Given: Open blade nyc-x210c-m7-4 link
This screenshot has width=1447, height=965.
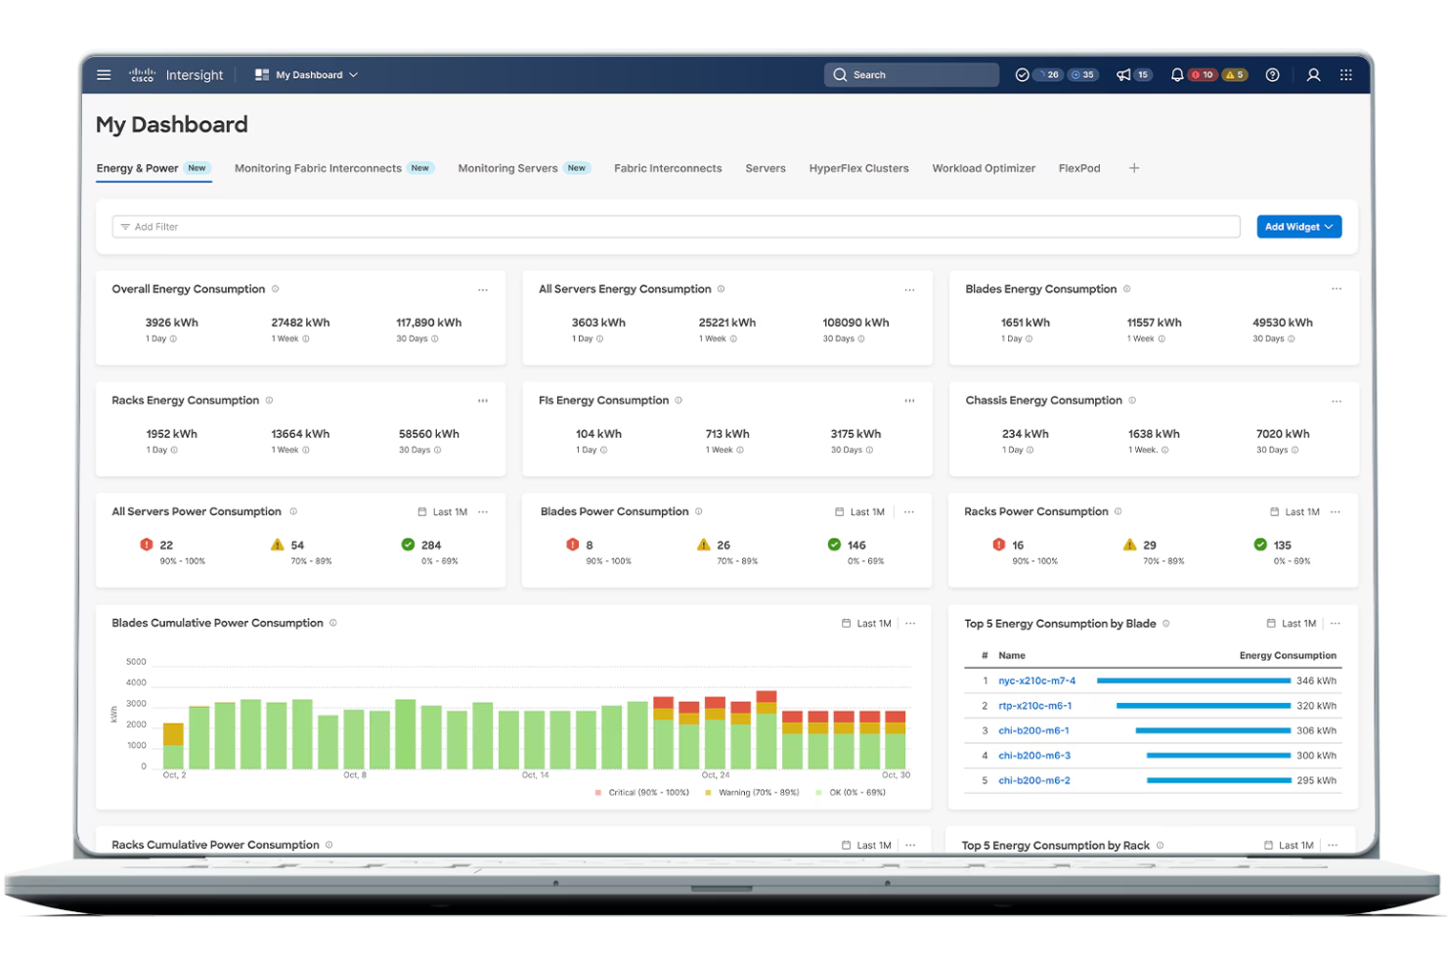Looking at the screenshot, I should pyautogui.click(x=1036, y=680).
